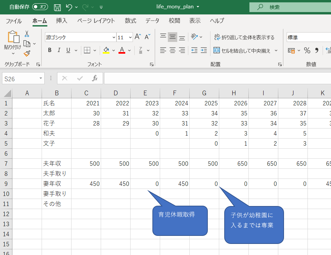
Task: Open the 配置 group dialog launcher
Action: click(x=280, y=64)
